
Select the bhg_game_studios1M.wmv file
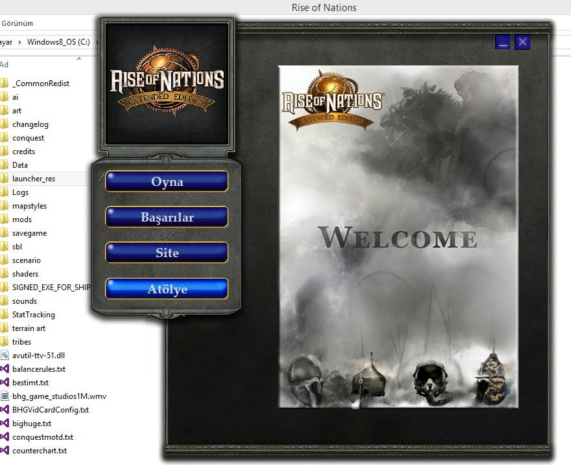(59, 396)
